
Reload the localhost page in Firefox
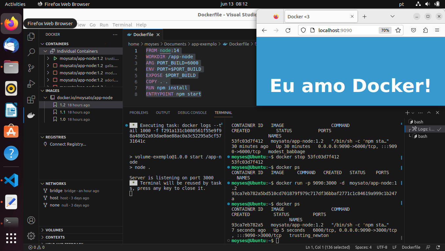click(x=288, y=30)
